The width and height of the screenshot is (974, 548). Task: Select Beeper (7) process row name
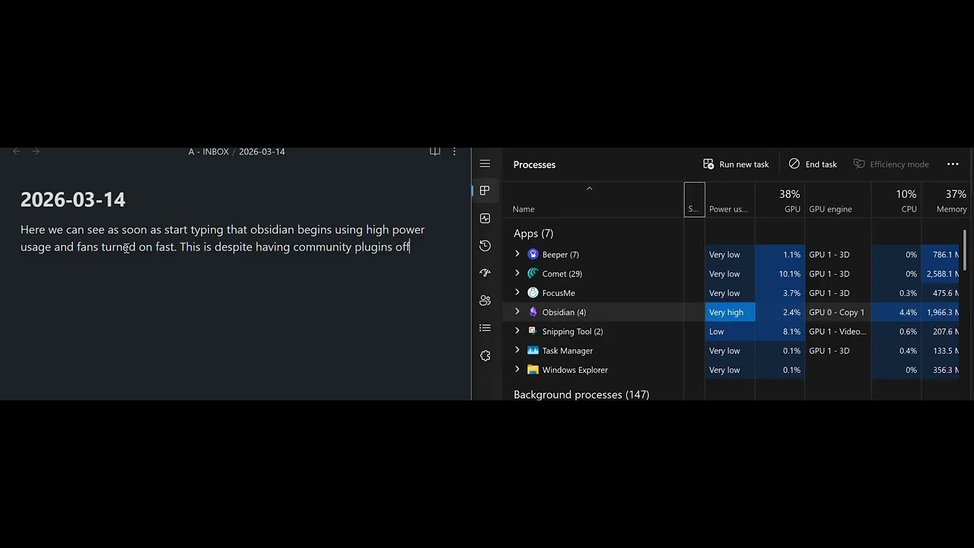[x=560, y=254]
